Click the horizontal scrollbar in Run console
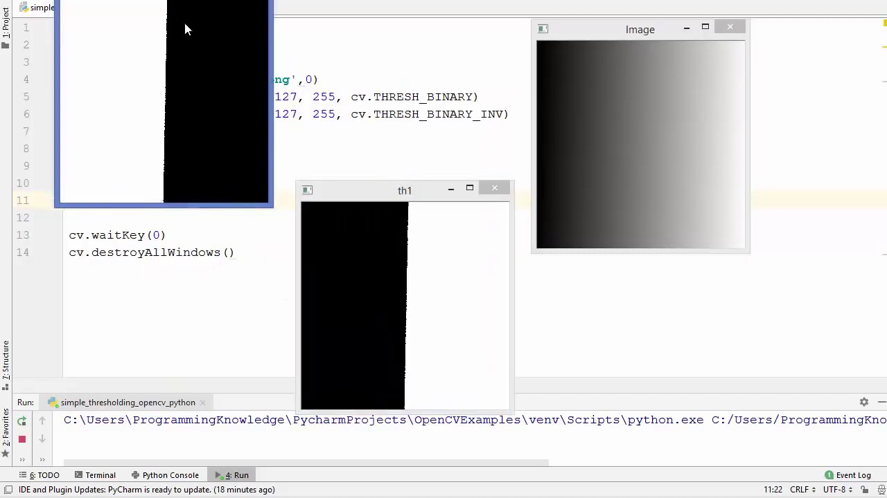This screenshot has height=498, width=887. pyautogui.click(x=305, y=462)
